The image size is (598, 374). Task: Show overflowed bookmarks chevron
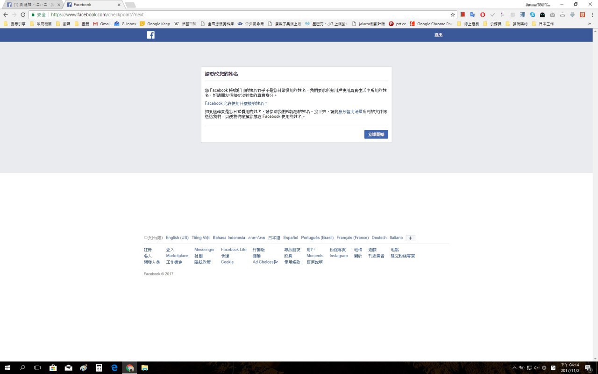[589, 24]
